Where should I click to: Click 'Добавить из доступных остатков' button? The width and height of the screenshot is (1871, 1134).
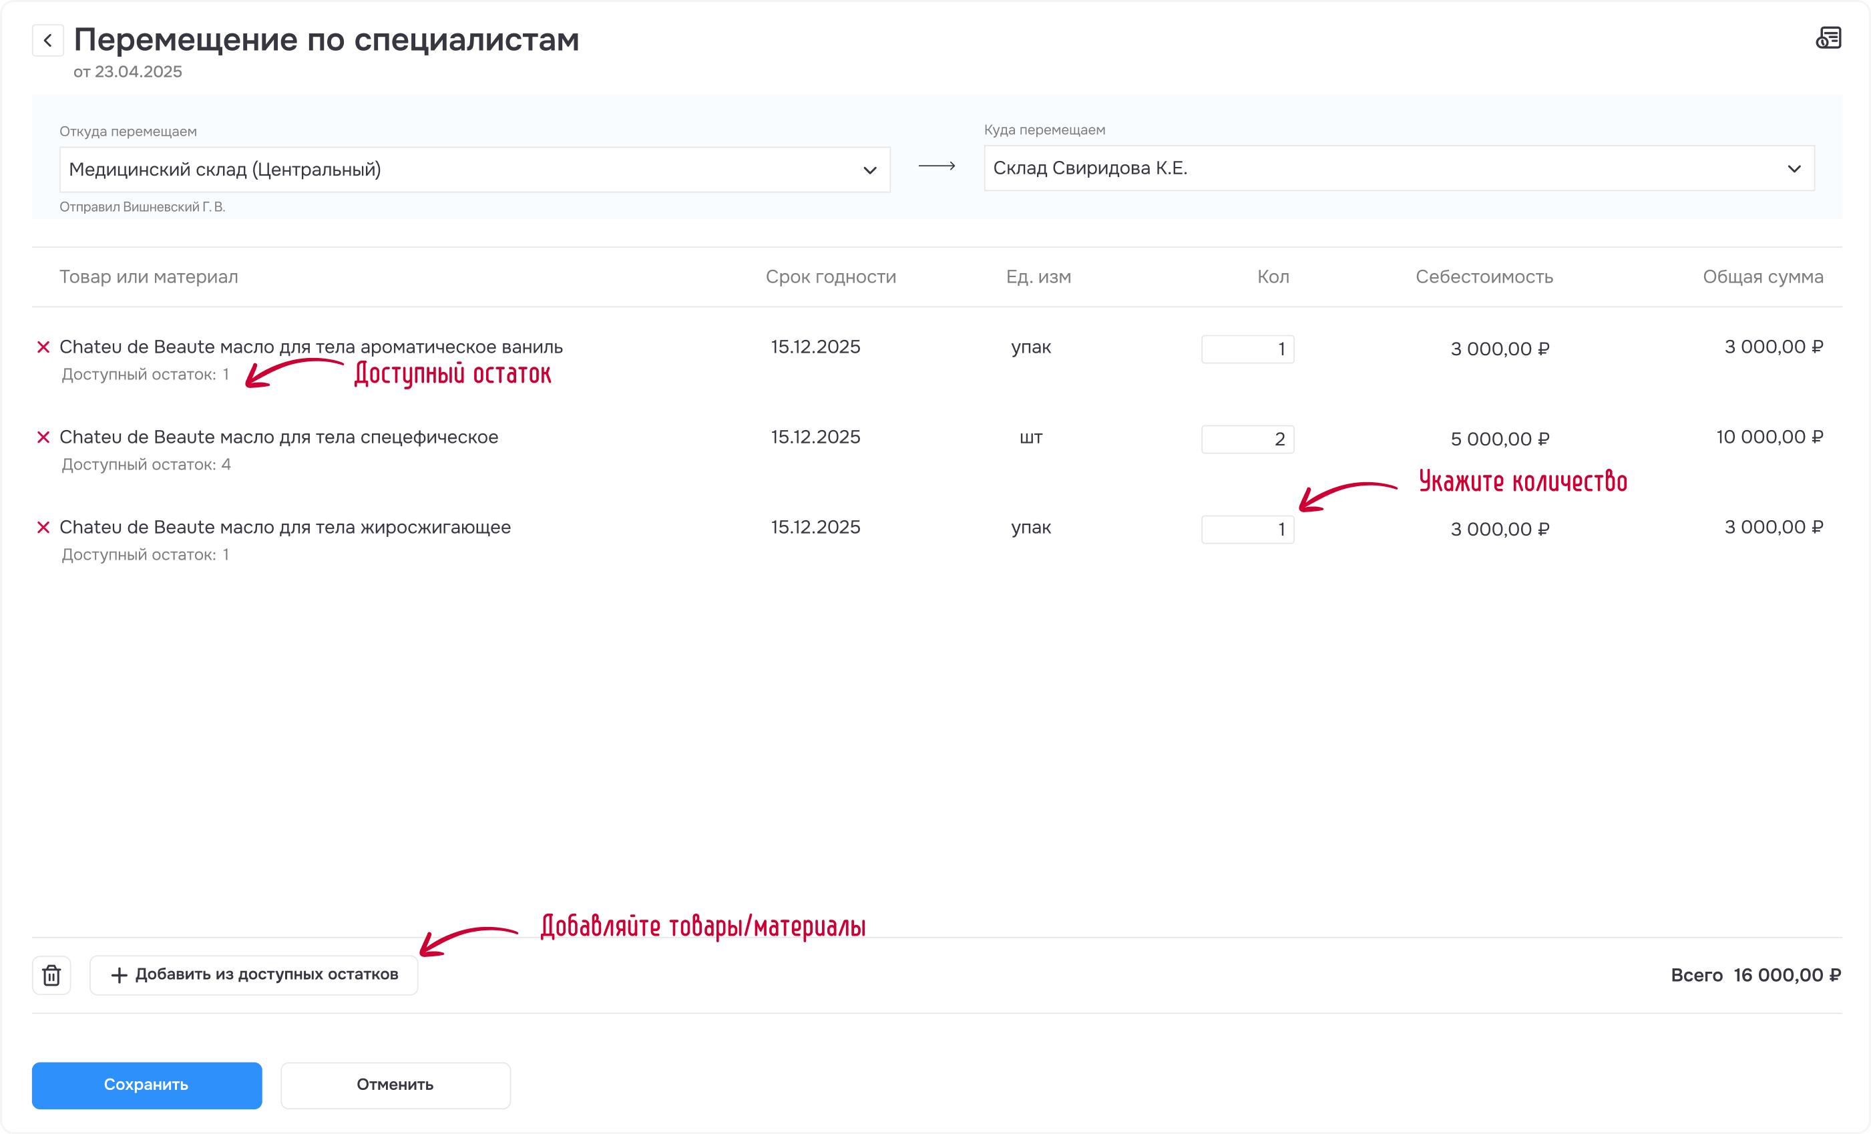pos(254,975)
